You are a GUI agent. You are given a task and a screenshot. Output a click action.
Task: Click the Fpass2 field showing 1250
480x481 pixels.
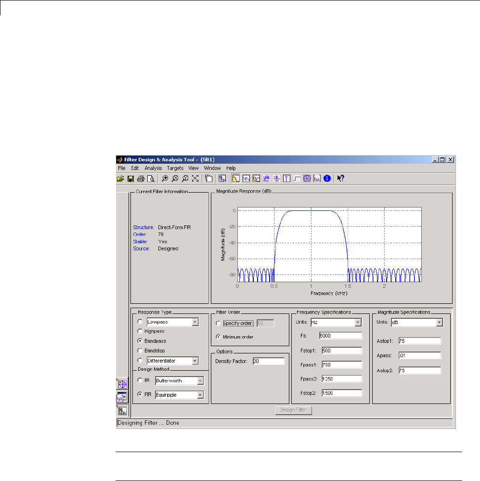tap(342, 379)
